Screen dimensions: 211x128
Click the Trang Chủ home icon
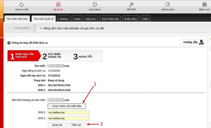(21, 5)
